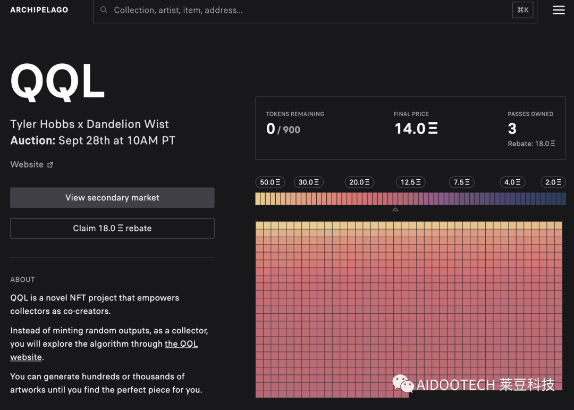The height and width of the screenshot is (410, 574).
Task: Select the 20.0 Ξ price label
Action: [x=360, y=182]
